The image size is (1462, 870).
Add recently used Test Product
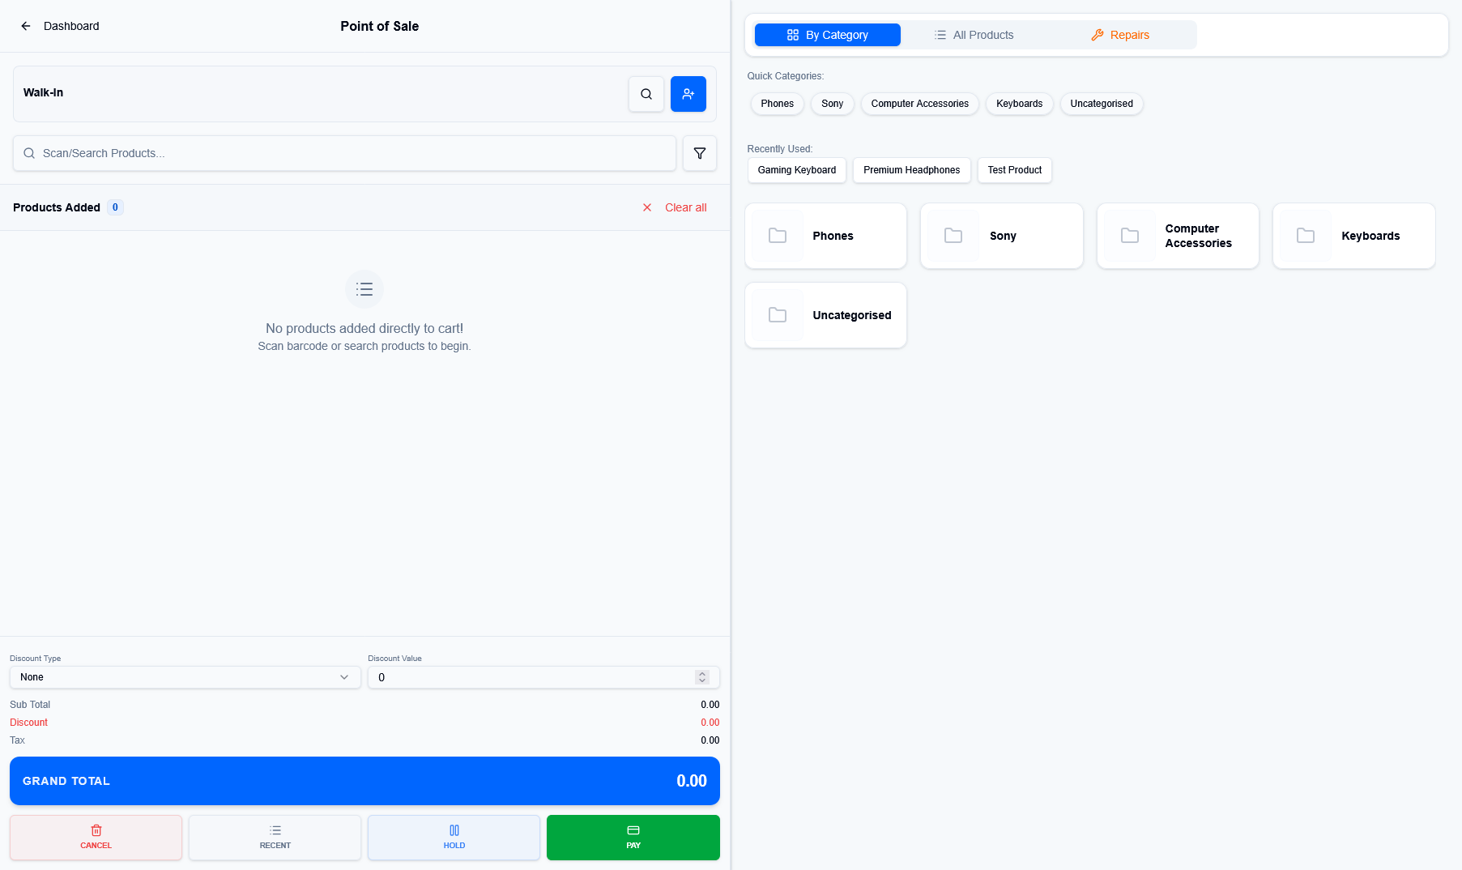click(1015, 170)
